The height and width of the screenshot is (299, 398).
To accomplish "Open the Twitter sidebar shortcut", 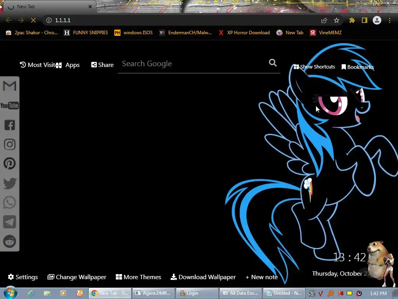I will pyautogui.click(x=10, y=183).
